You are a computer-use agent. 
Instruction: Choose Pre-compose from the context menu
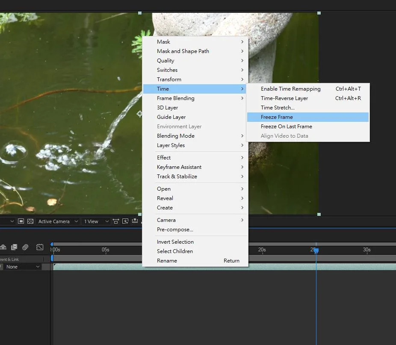tap(195, 230)
